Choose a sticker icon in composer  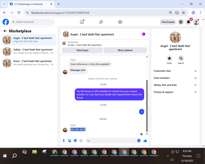[x=75, y=141]
